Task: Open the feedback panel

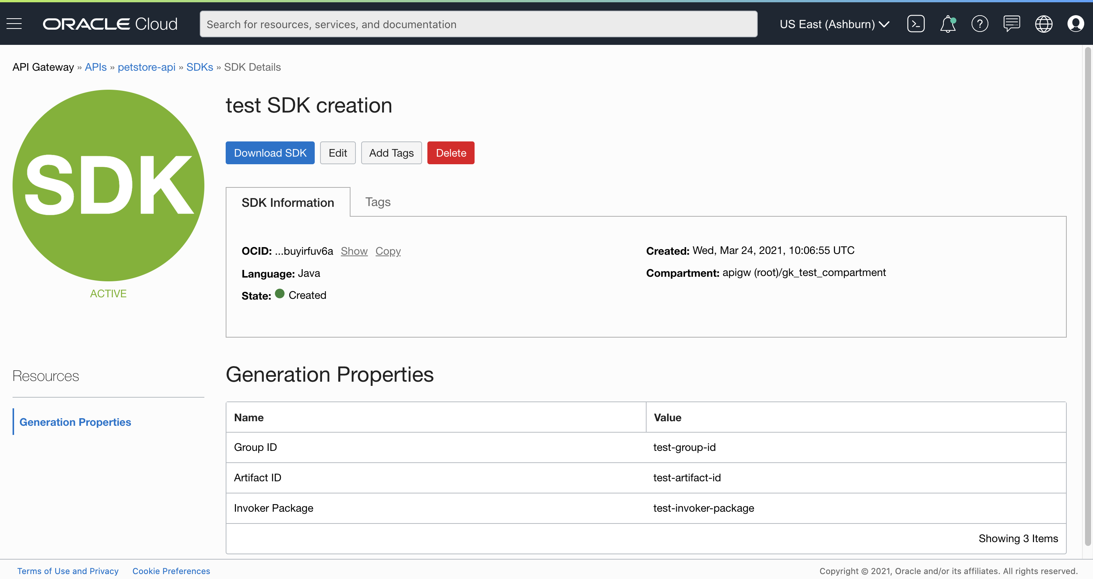Action: pos(1012,24)
